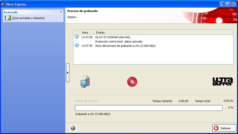Click the 0 % progress value
The width and height of the screenshot is (238, 134).
[231, 107]
